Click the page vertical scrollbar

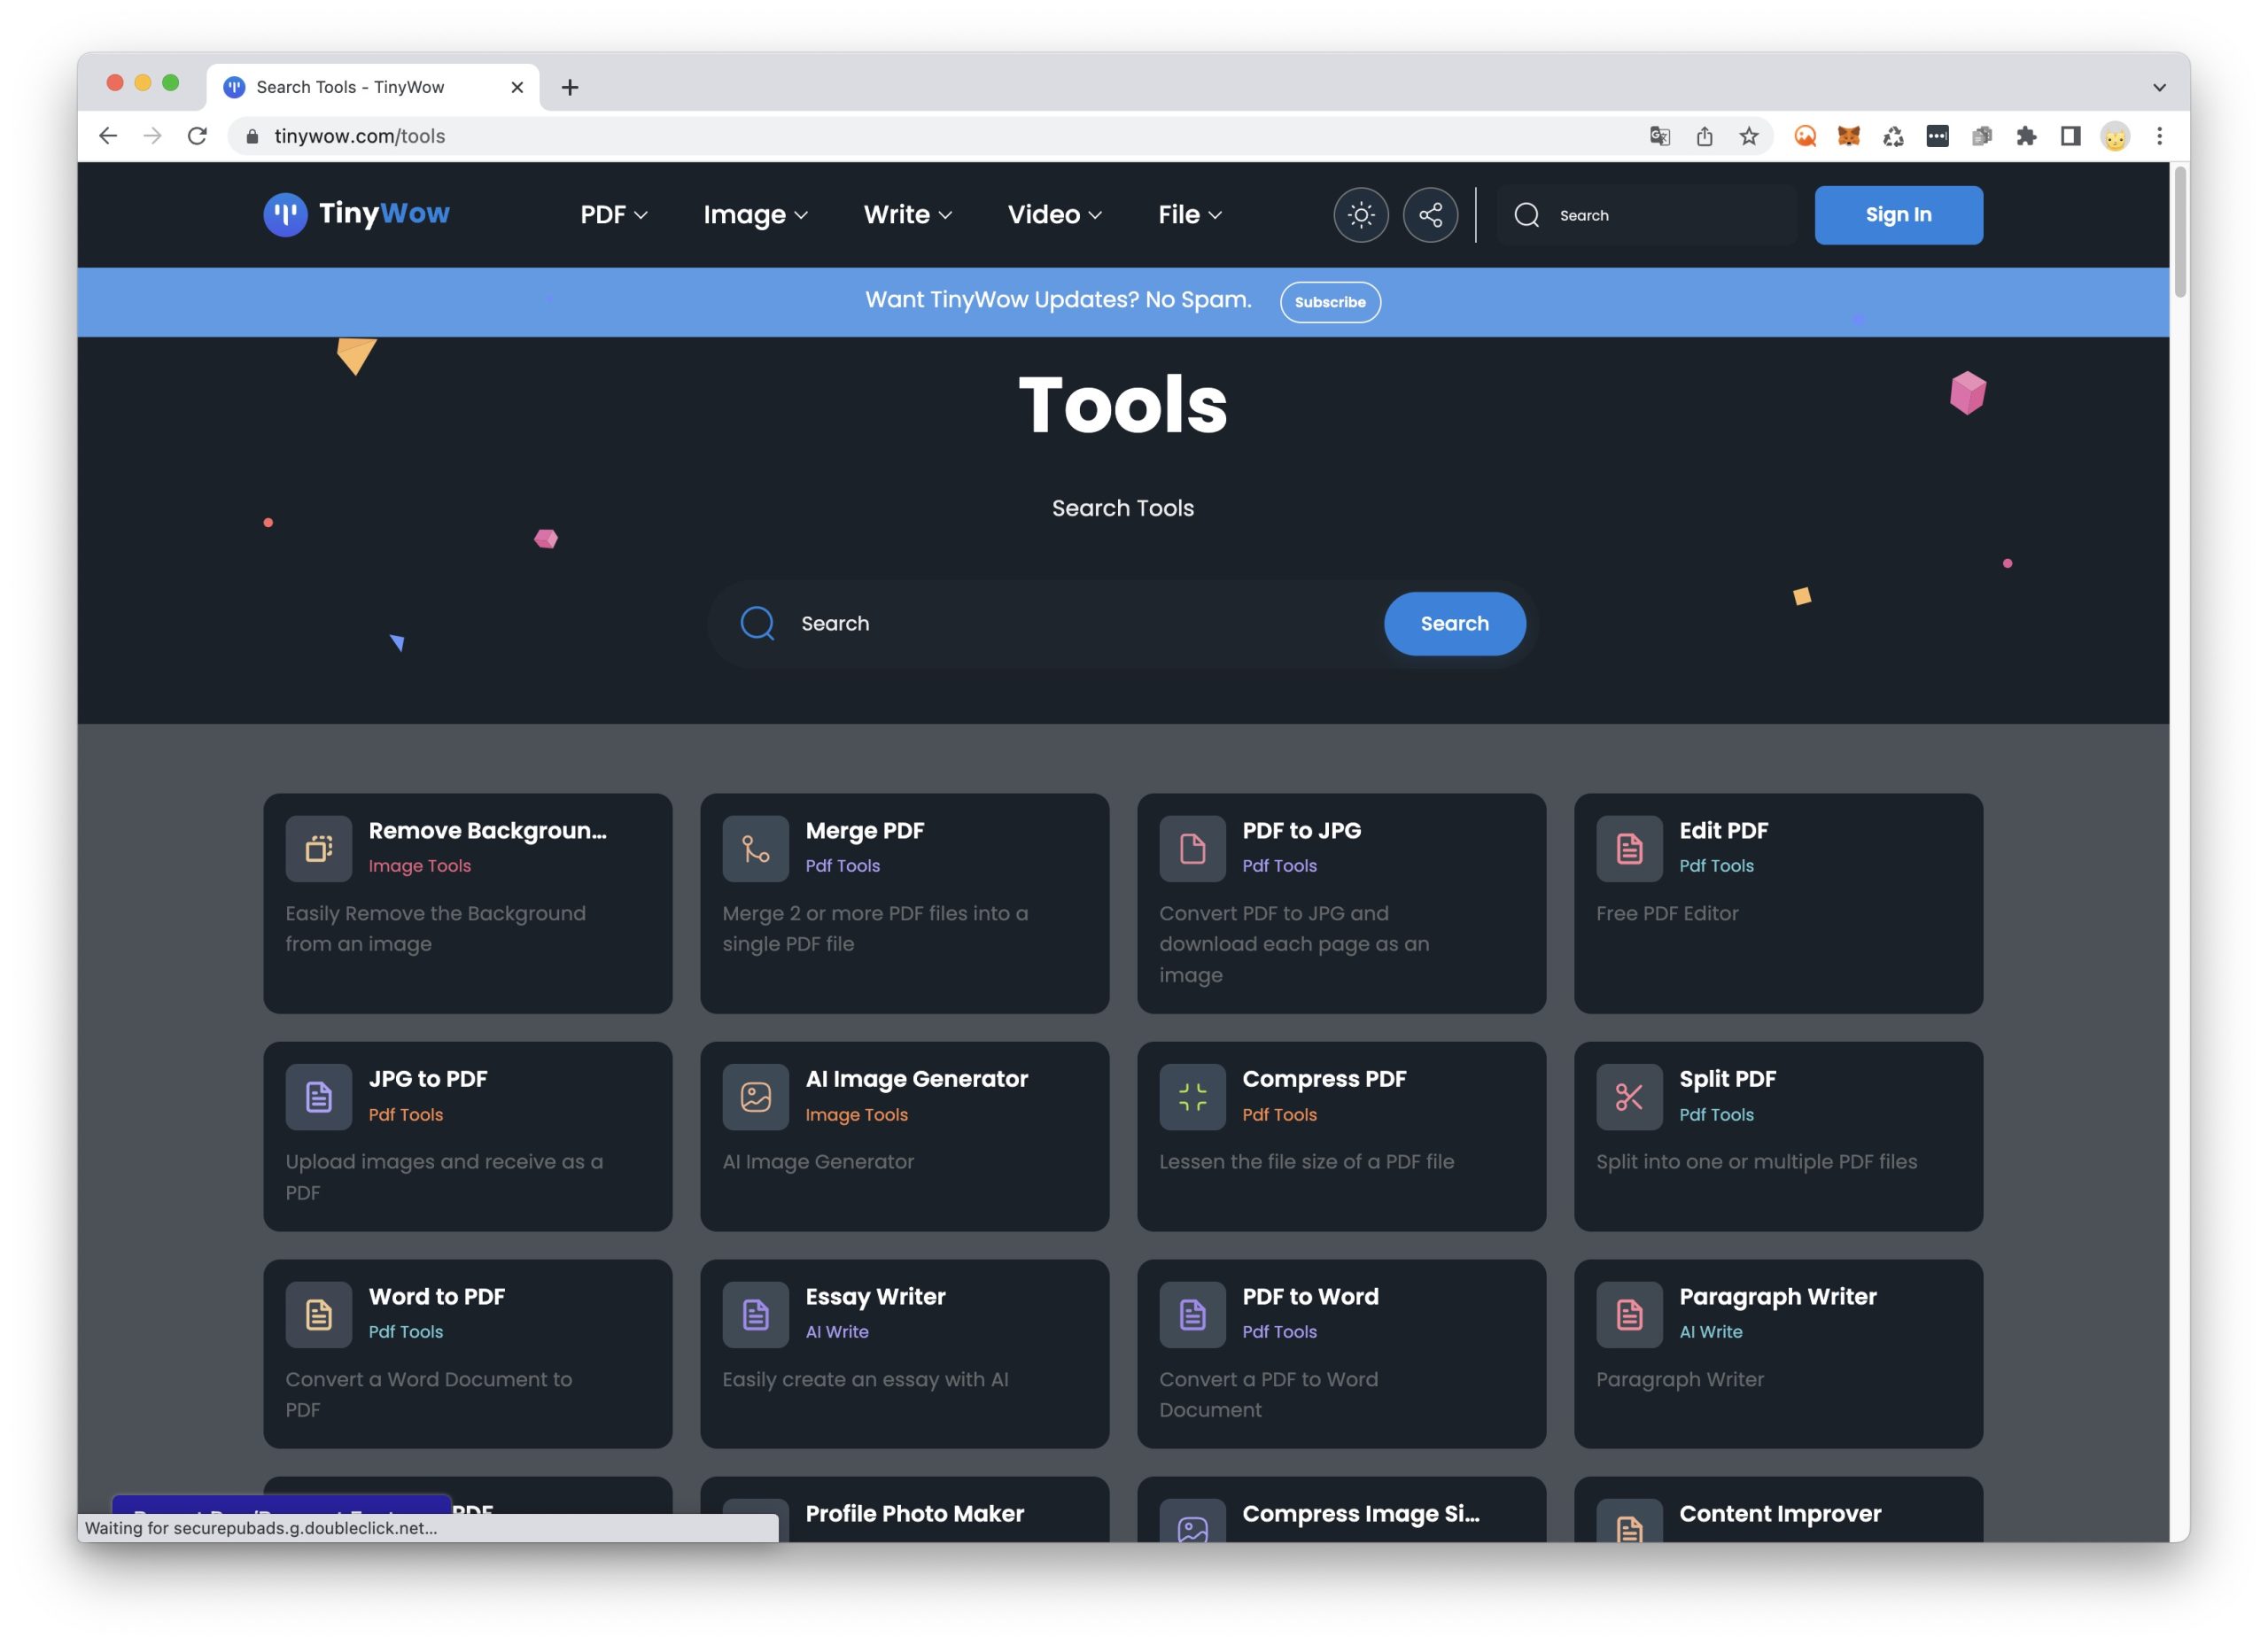[x=2179, y=232]
